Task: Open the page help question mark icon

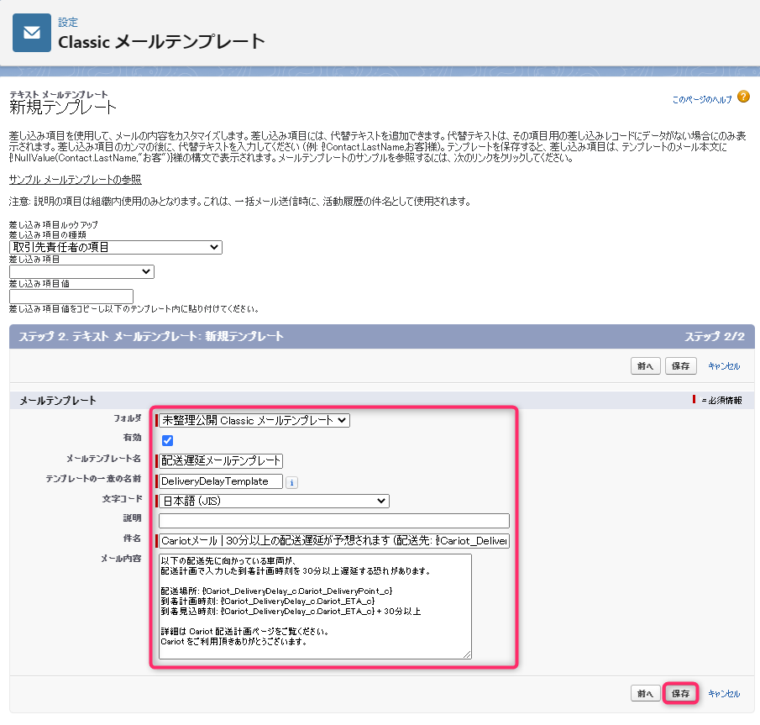Action: click(743, 97)
